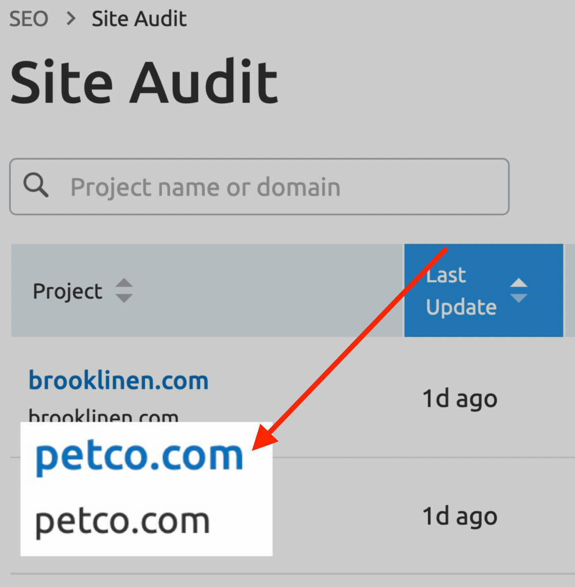The image size is (575, 587).
Task: Click the chevron separator in the breadcrumb
Action: (71, 18)
